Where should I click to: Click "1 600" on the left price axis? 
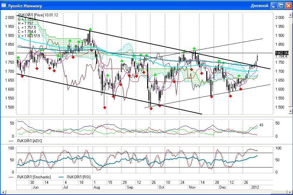[x=10, y=89]
